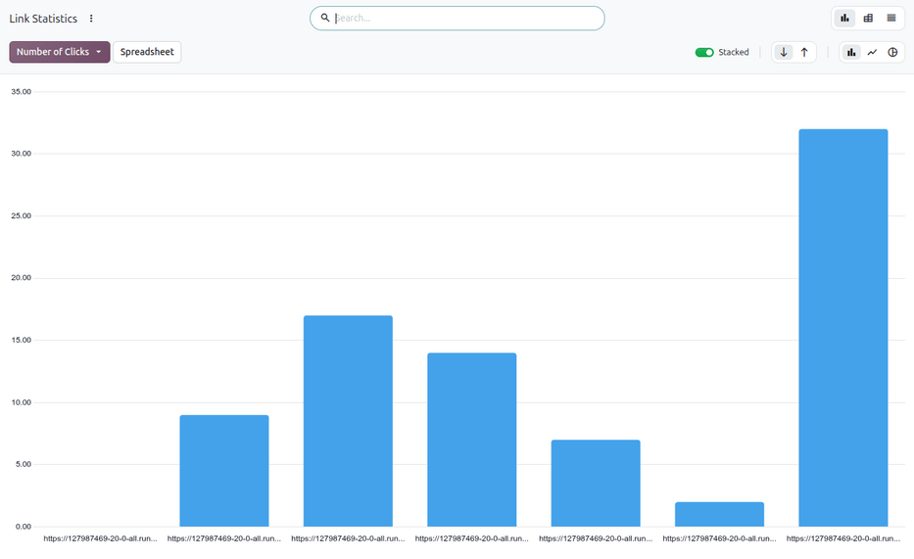Click the Link Statistics title

(43, 19)
